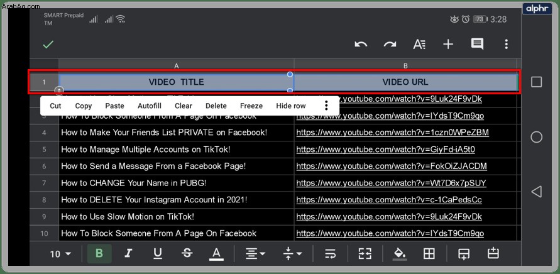Open the link ending in FokOiZJACDM
Image resolution: width=560 pixels, height=274 pixels.
tap(392, 166)
